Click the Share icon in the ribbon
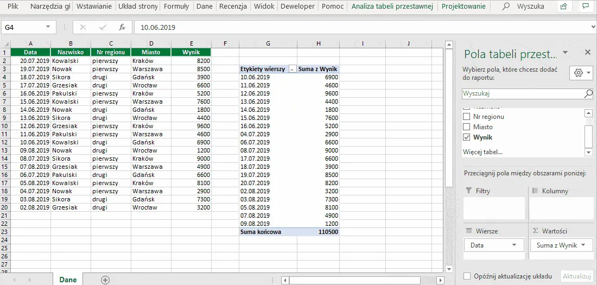Viewport: 597px width, 285px height. click(x=564, y=7)
